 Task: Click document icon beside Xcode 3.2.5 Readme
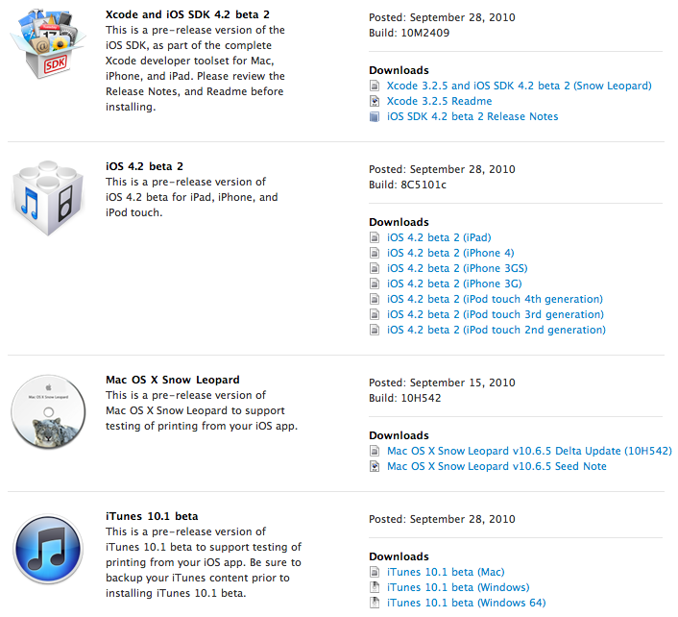pos(375,102)
